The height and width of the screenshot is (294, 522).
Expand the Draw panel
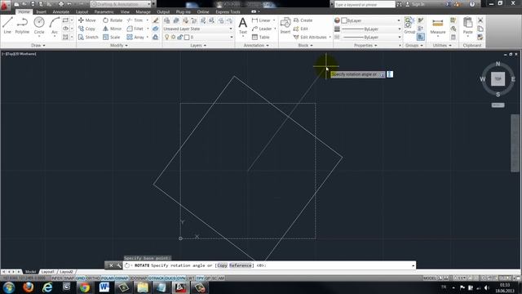tap(38, 46)
